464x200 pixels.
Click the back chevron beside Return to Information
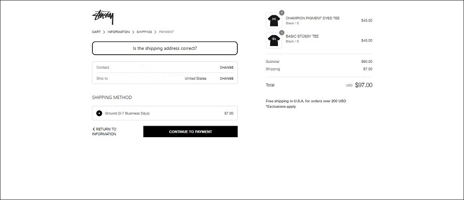click(93, 129)
